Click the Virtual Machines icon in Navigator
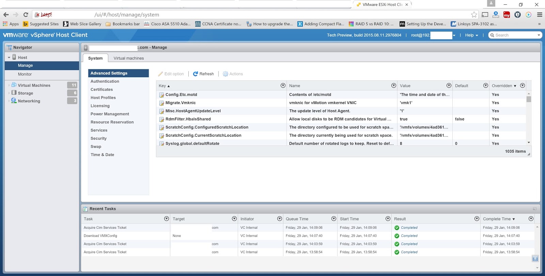Image resolution: width=545 pixels, height=276 pixels. 14,85
